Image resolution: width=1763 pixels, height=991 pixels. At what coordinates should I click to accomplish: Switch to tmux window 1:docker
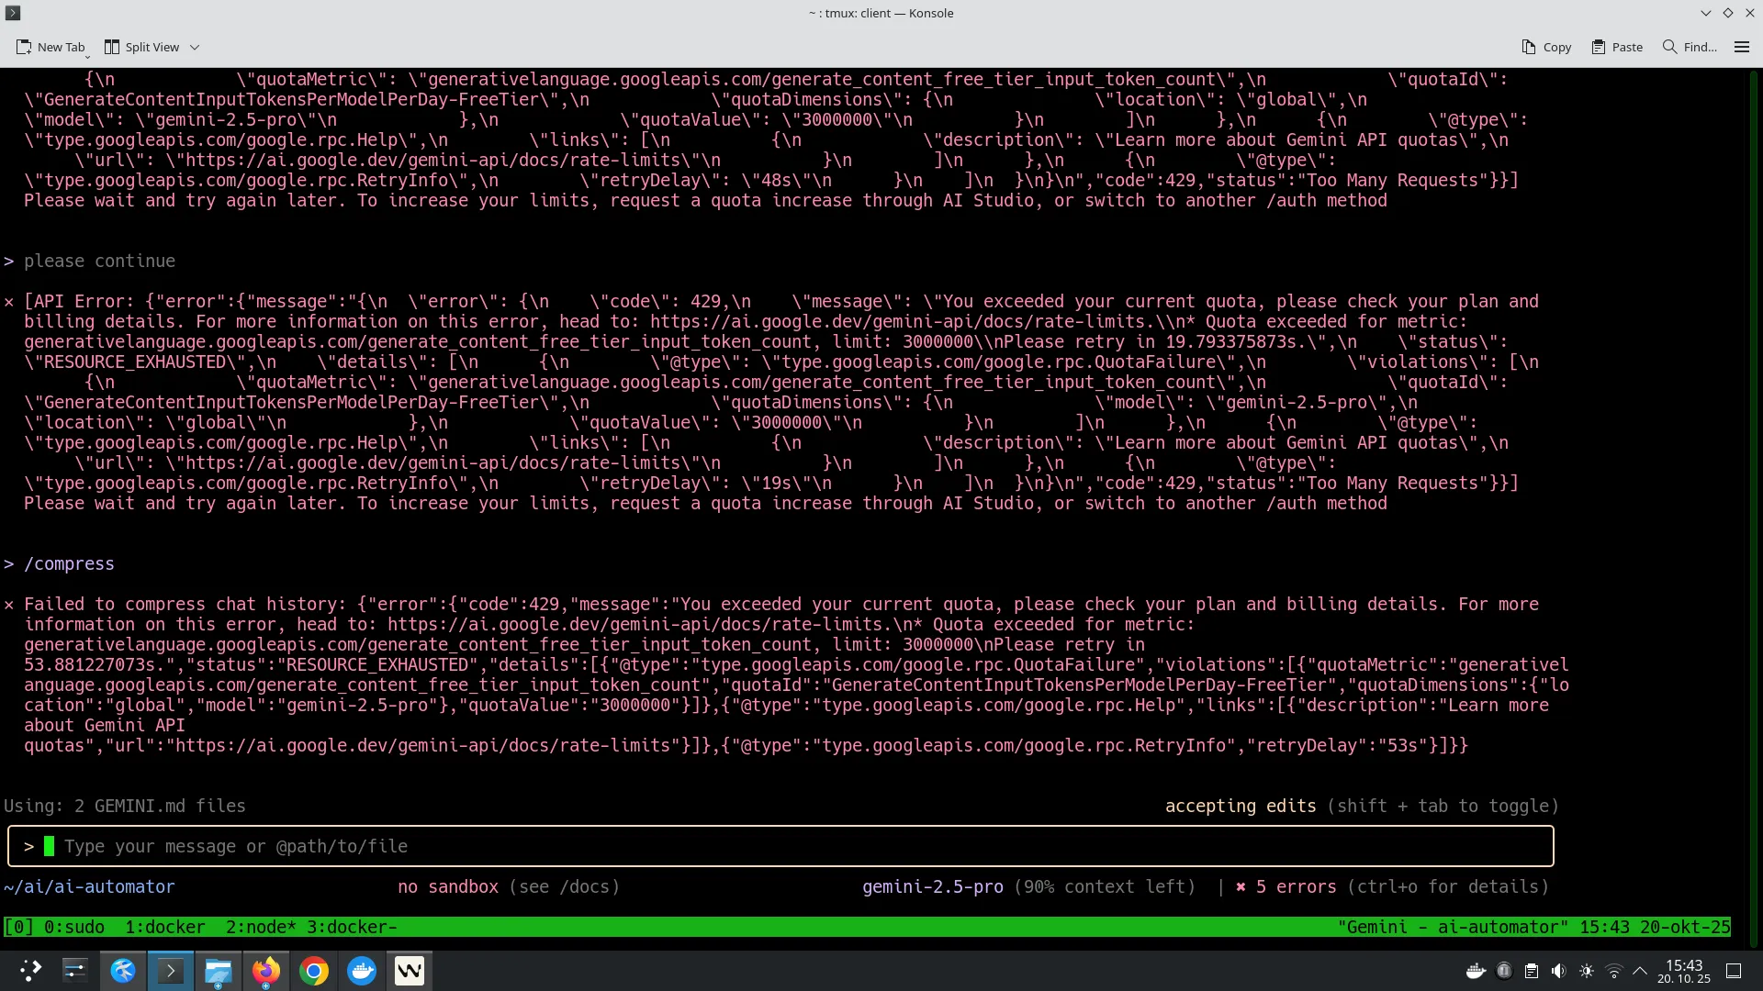165,927
